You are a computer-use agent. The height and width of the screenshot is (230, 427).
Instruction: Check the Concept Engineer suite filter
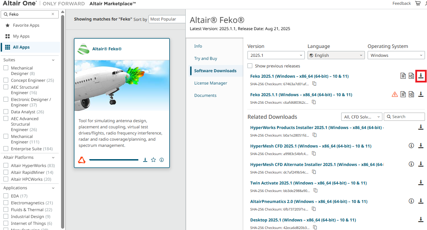[x=6, y=80]
